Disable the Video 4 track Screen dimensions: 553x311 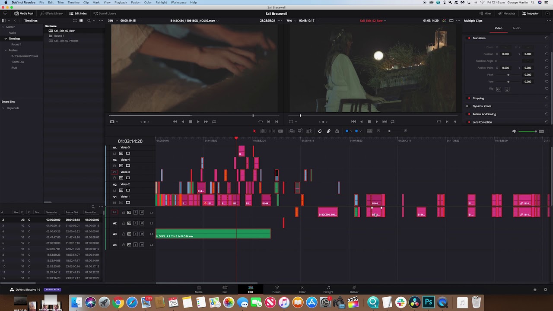(x=128, y=165)
